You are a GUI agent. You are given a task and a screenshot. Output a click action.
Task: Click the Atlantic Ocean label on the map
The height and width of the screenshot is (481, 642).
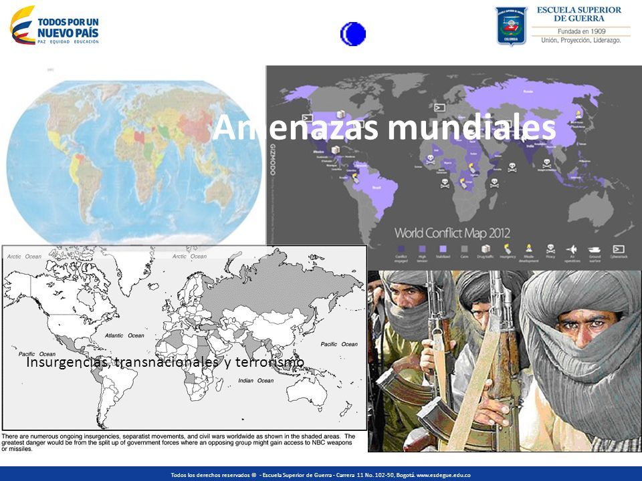pos(124,335)
